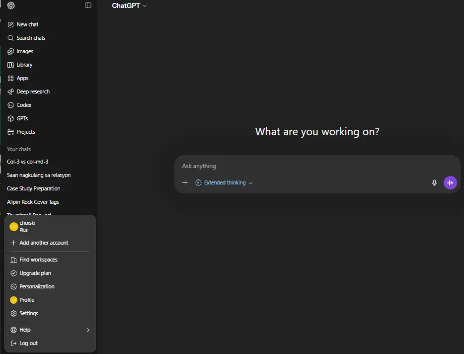464x354 pixels.
Task: Click the Apps grid icon
Action: point(10,78)
